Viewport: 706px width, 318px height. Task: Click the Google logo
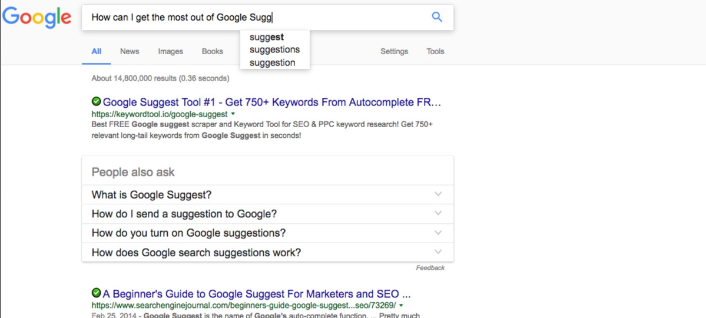37,18
